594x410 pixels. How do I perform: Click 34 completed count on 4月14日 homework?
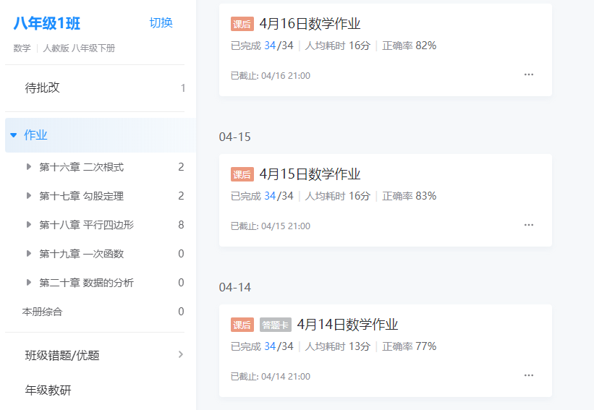click(x=270, y=346)
